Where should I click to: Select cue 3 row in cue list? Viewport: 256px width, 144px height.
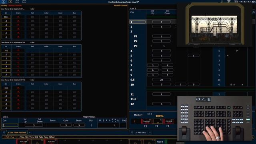(138, 32)
